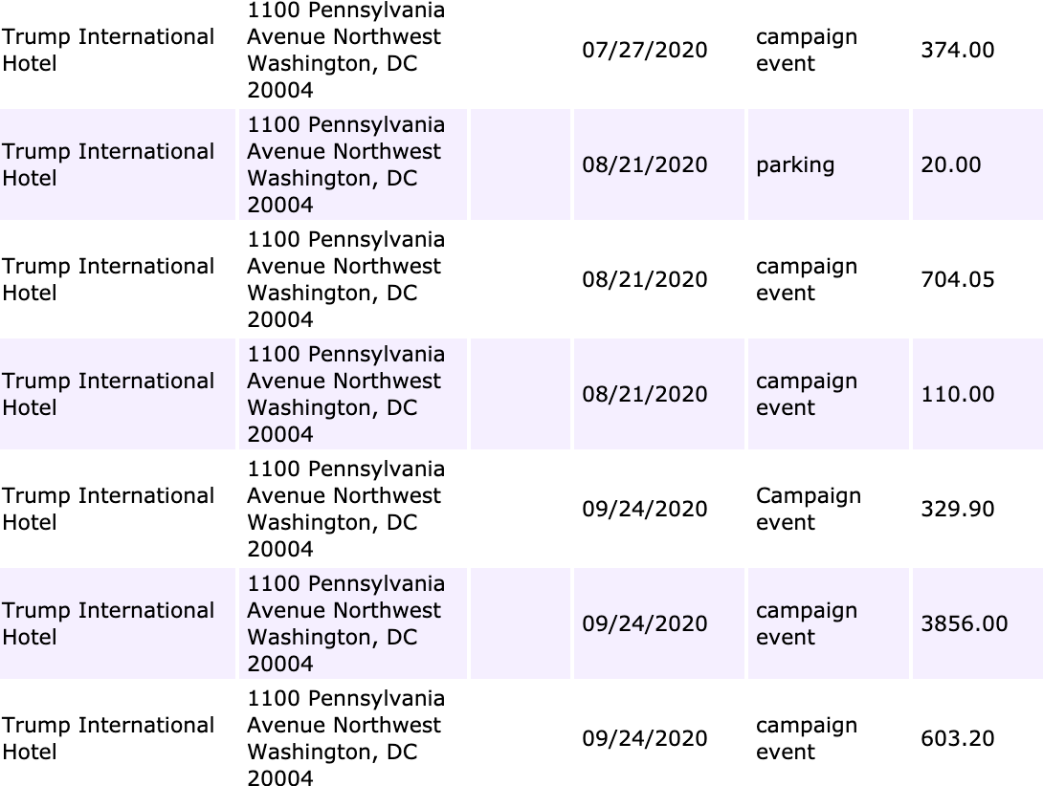Click the 20.00 amount value

[950, 164]
